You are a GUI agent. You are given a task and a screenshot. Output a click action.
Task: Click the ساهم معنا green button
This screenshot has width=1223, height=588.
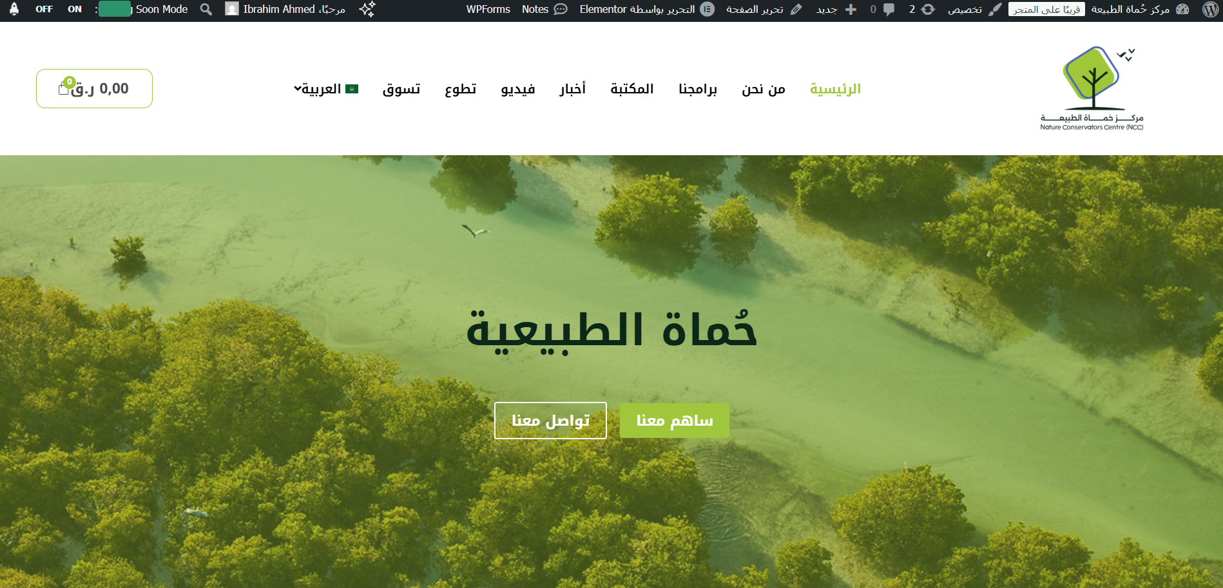(674, 421)
